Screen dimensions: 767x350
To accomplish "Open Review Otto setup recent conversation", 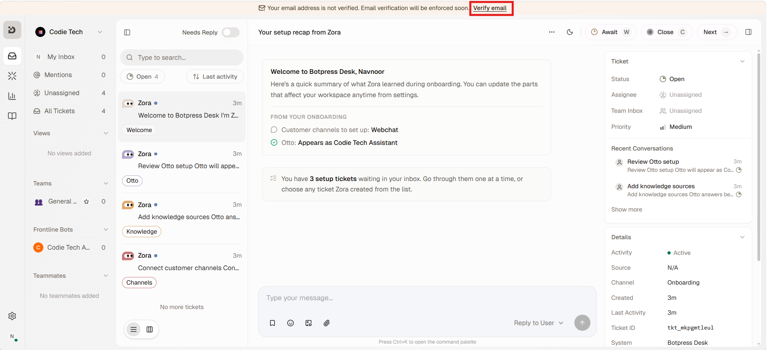I will [x=678, y=166].
